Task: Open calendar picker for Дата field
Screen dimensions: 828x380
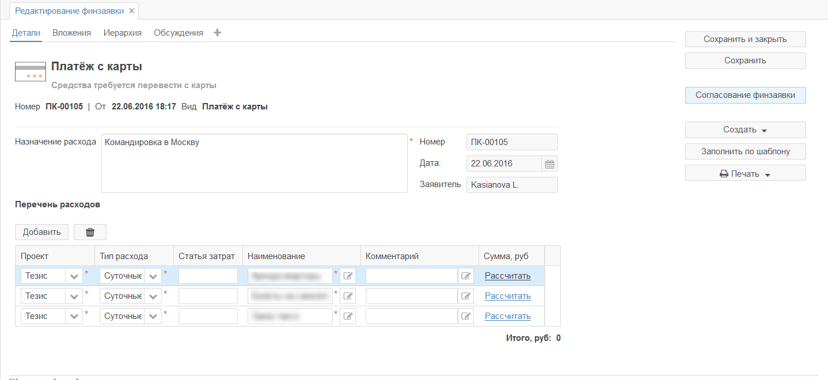Action: click(549, 164)
